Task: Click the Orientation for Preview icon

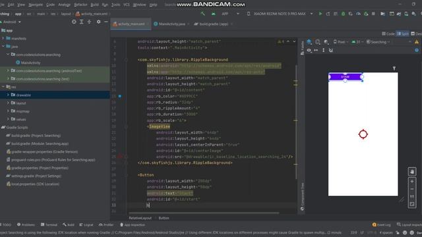Action: pyautogui.click(x=318, y=42)
